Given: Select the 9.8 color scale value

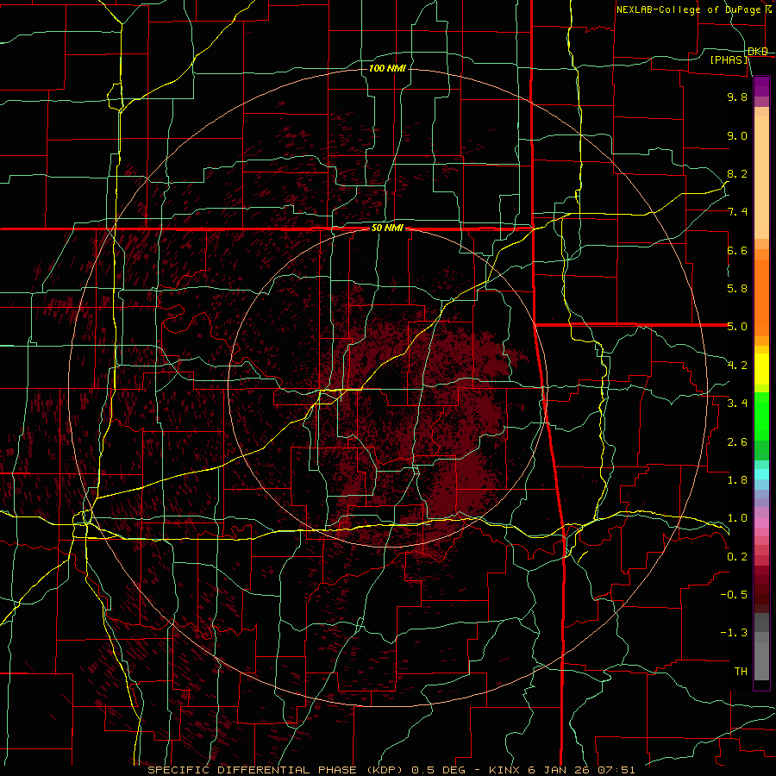Looking at the screenshot, I should click(737, 97).
